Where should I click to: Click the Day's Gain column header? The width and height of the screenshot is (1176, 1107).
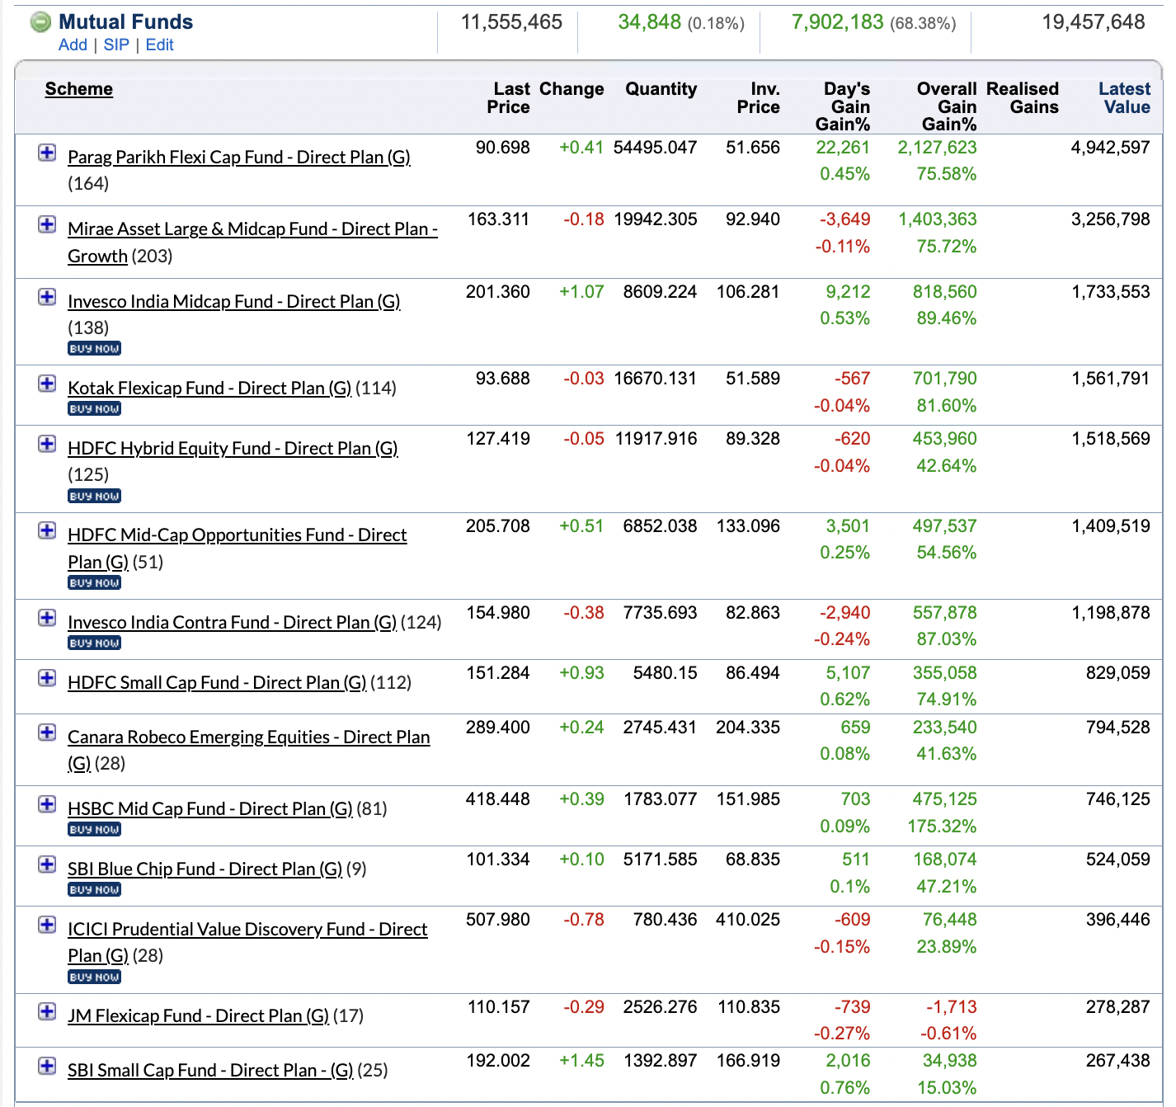pyautogui.click(x=843, y=106)
